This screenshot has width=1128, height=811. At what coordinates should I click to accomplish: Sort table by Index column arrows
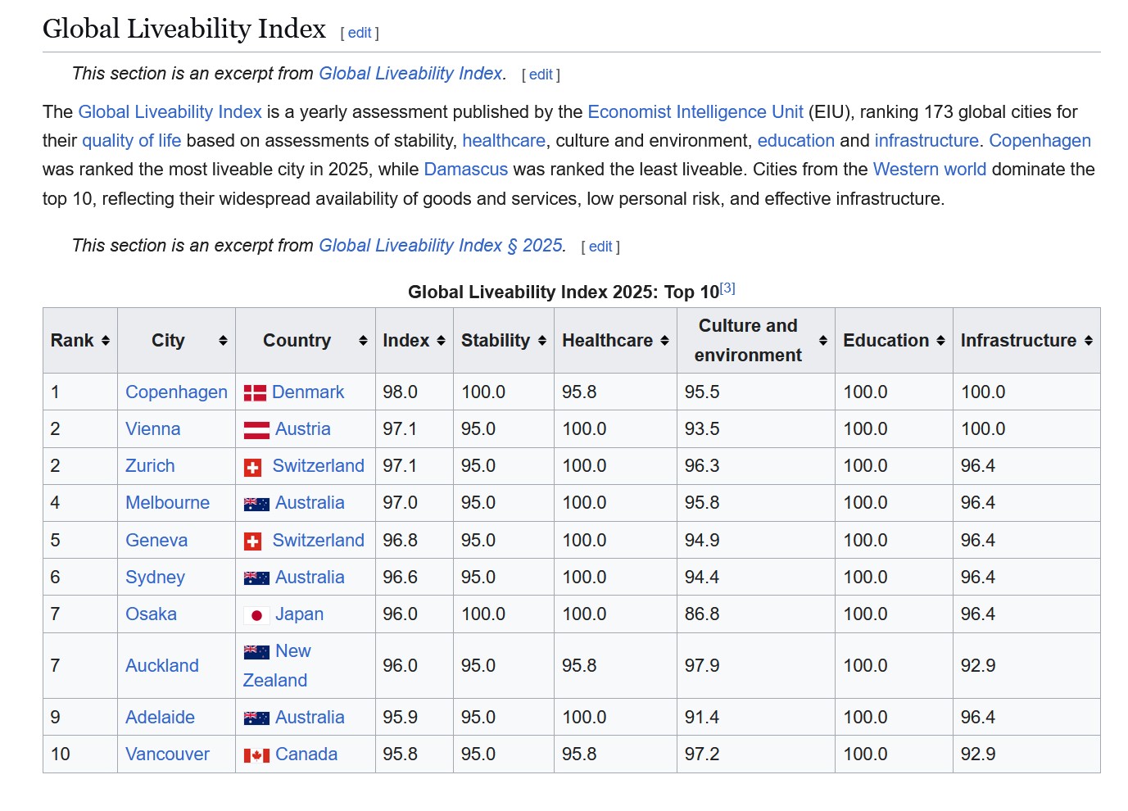[x=441, y=341]
